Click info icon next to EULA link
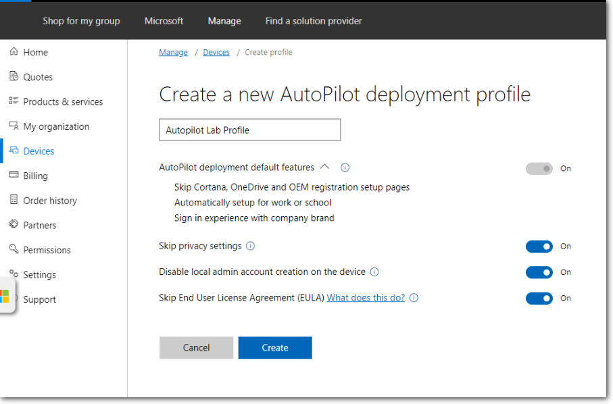This screenshot has width=613, height=404. (x=414, y=298)
